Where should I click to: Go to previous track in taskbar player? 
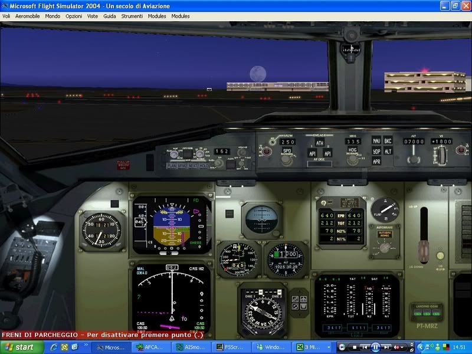[364, 348]
